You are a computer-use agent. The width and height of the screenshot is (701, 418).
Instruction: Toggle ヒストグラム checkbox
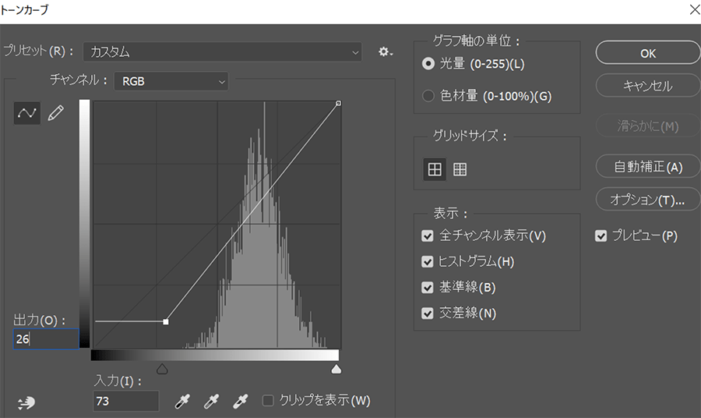coord(428,262)
